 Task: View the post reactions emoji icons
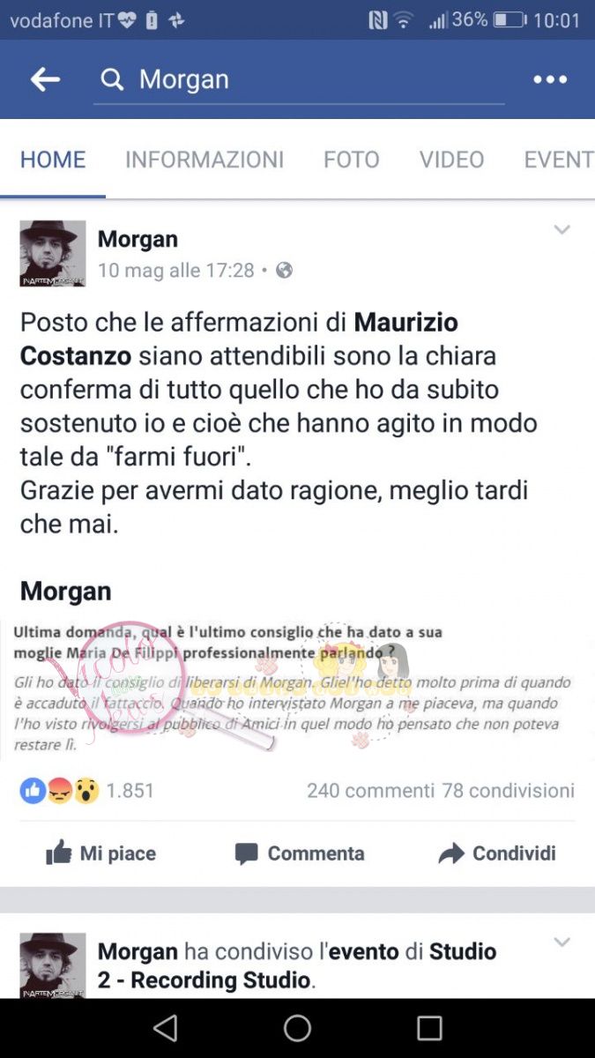[x=59, y=791]
